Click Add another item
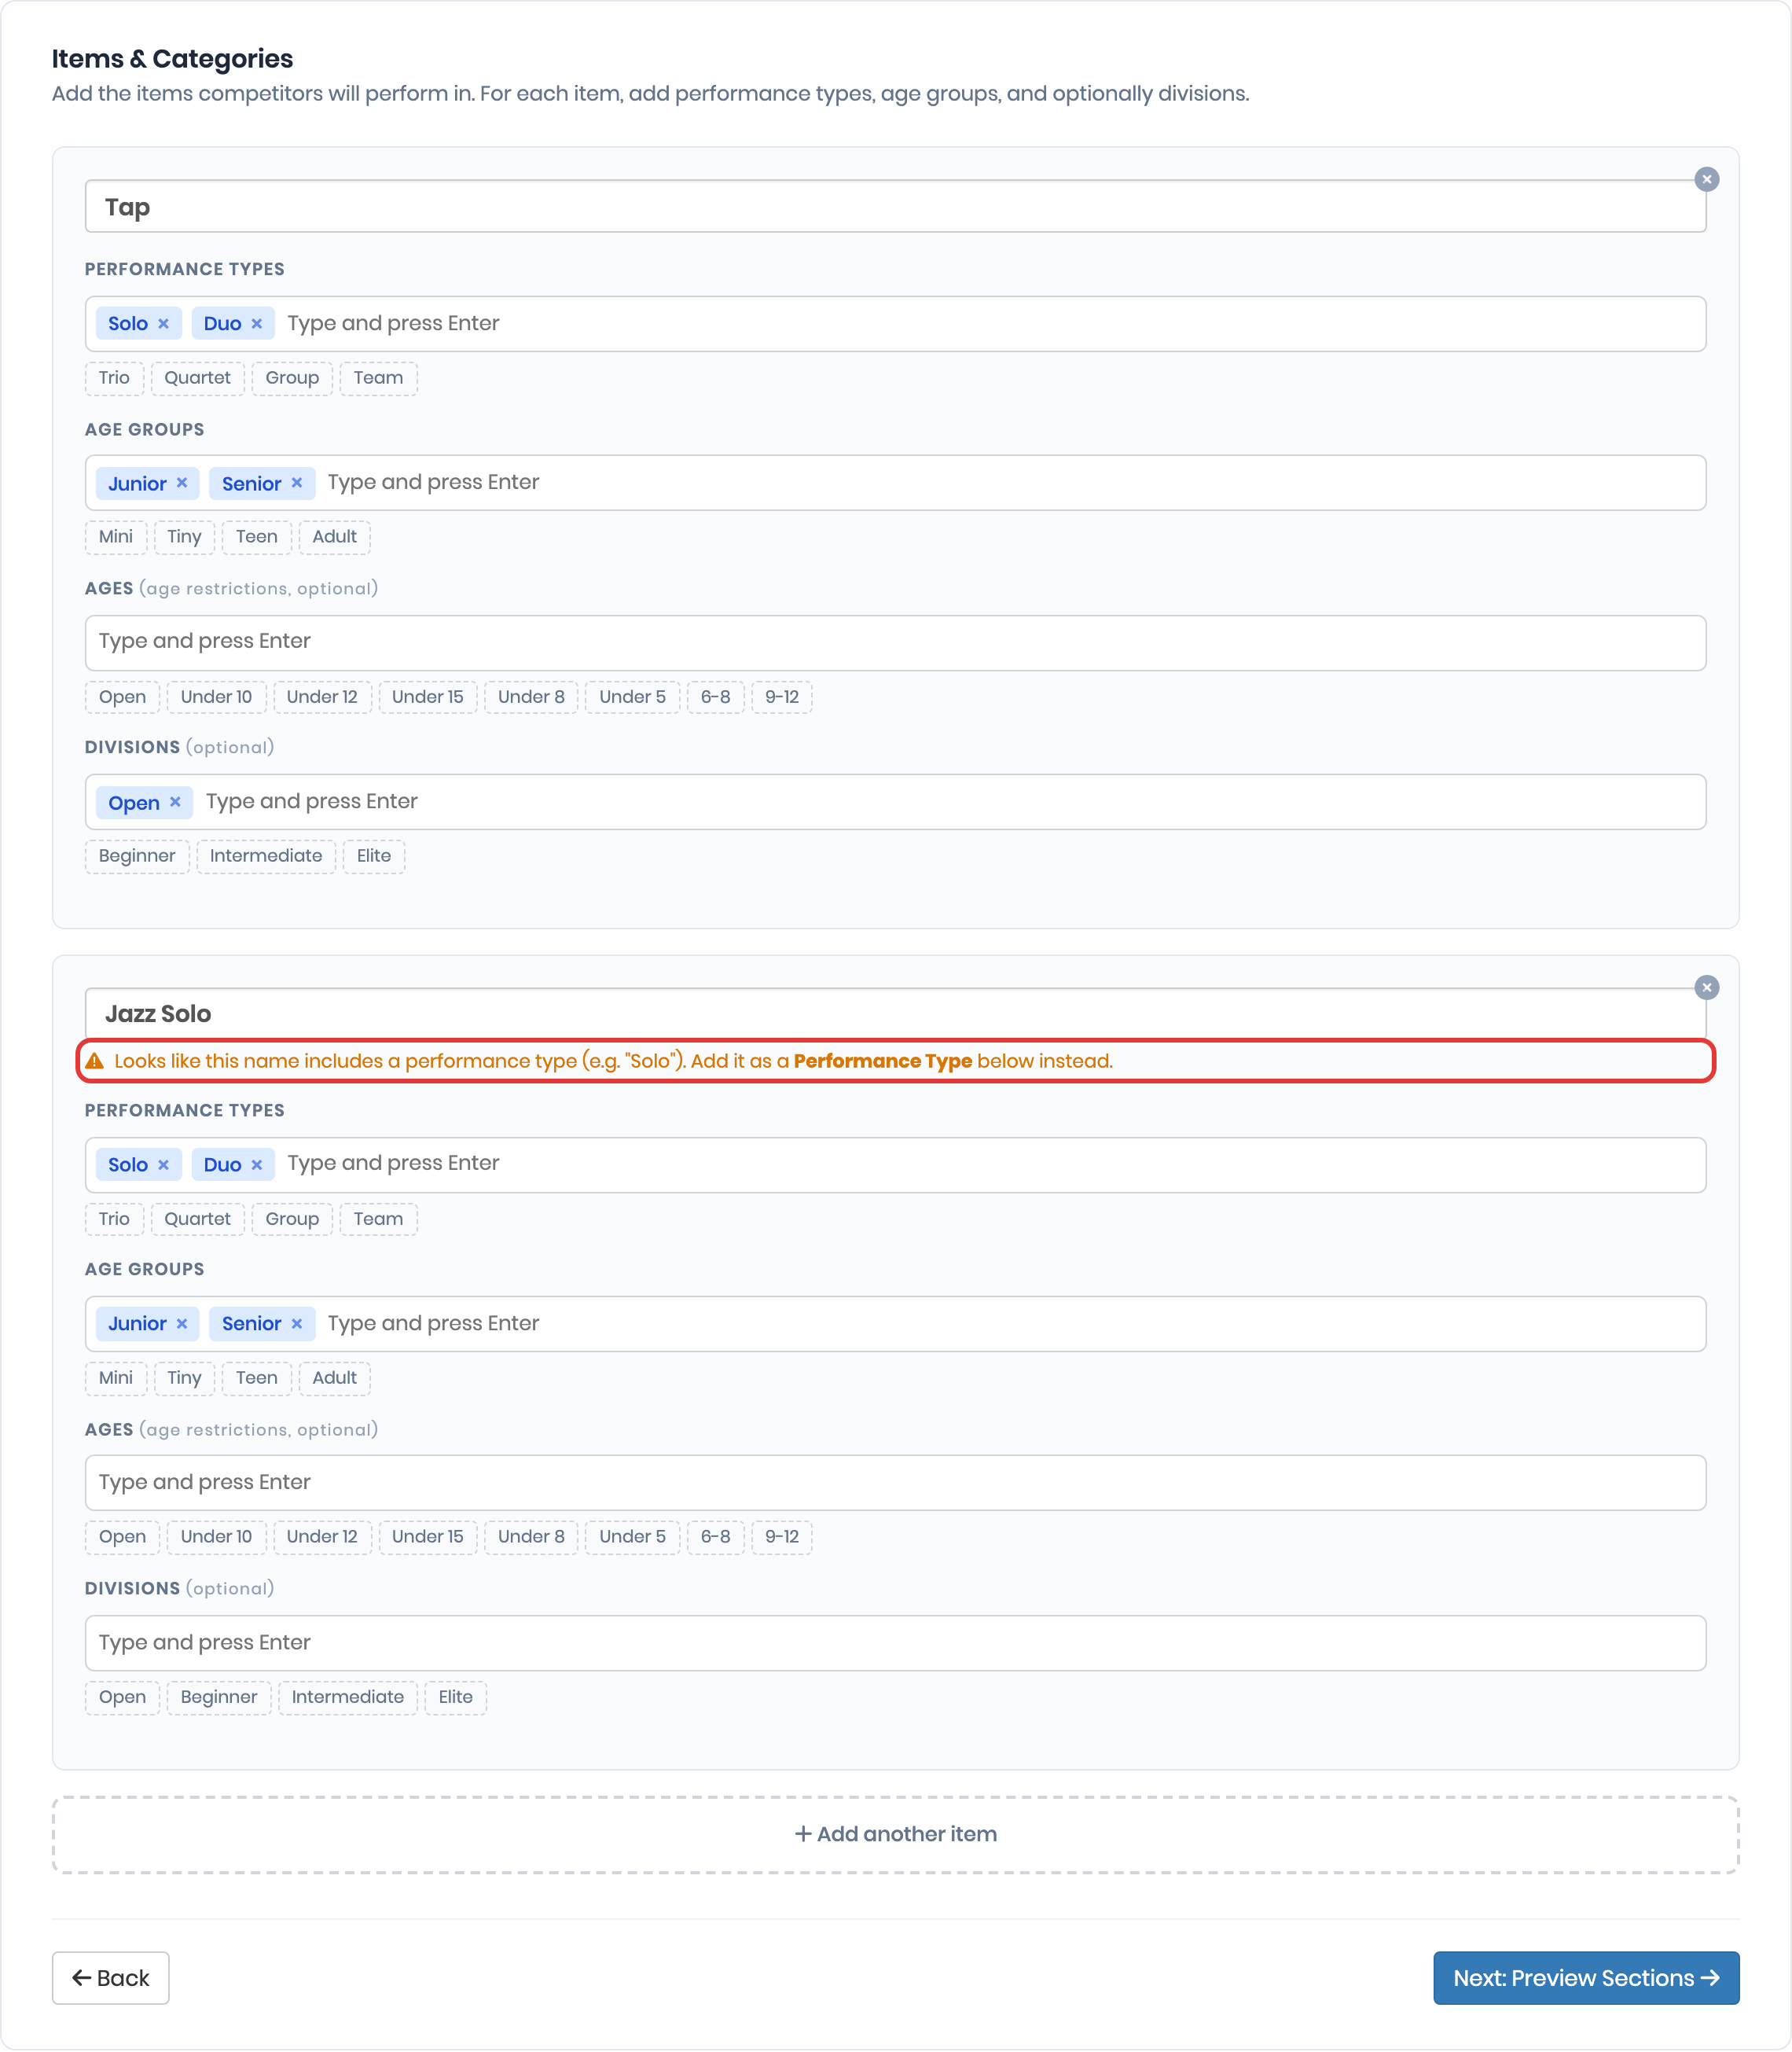This screenshot has height=2052, width=1792. coord(895,1835)
